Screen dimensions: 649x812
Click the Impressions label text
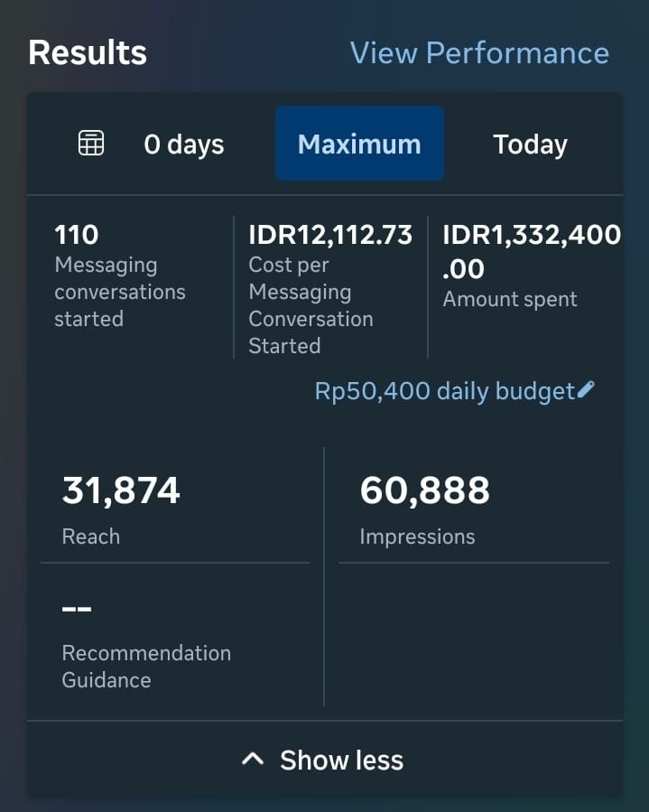417,537
